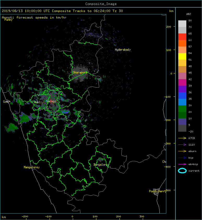Click the dark green 10–20 dBZ swatch
This screenshot has width=202, height=220.
(182, 115)
